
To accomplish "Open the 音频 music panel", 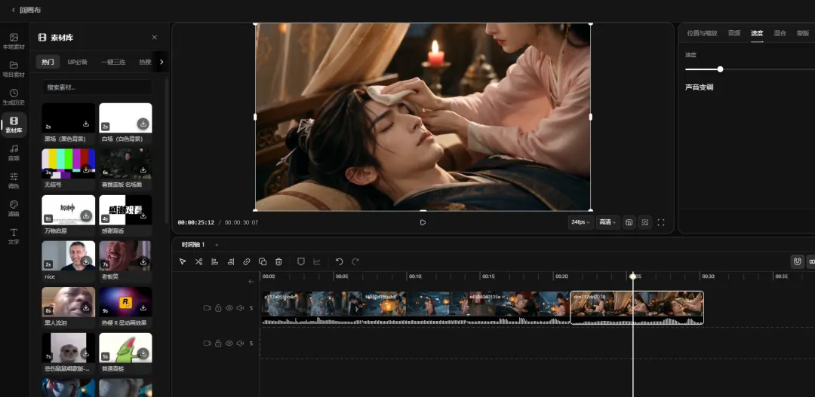I will pos(14,153).
